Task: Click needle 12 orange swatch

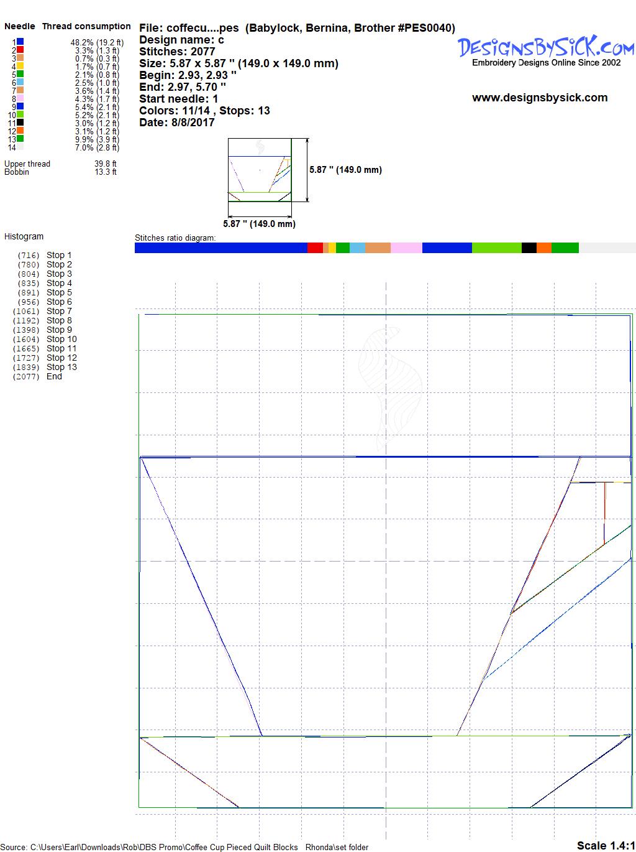Action: click(x=20, y=131)
